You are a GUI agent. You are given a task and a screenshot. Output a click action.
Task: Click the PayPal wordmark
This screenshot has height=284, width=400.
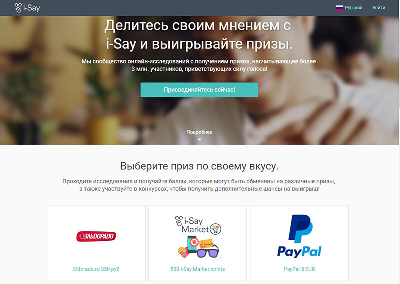click(x=299, y=252)
